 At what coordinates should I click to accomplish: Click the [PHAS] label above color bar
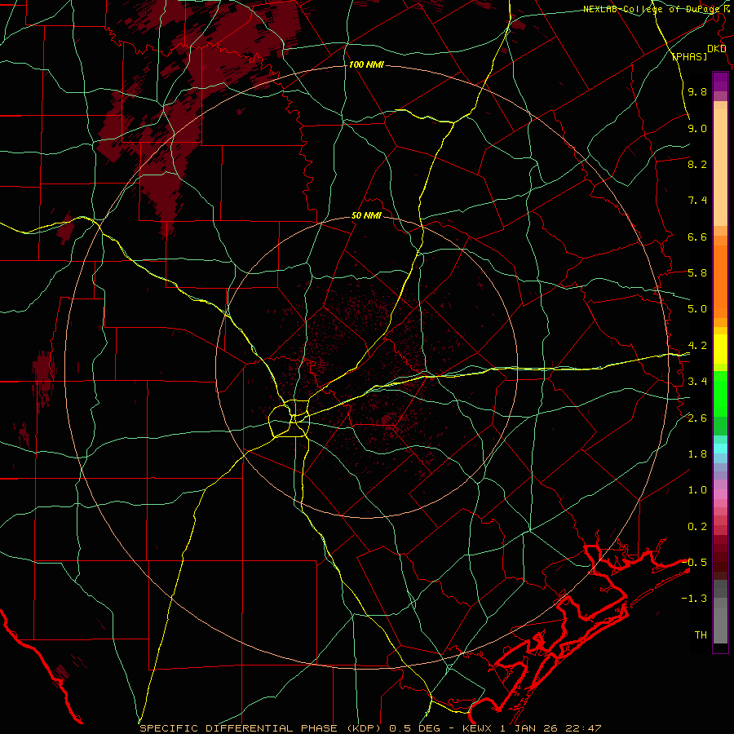pos(689,56)
